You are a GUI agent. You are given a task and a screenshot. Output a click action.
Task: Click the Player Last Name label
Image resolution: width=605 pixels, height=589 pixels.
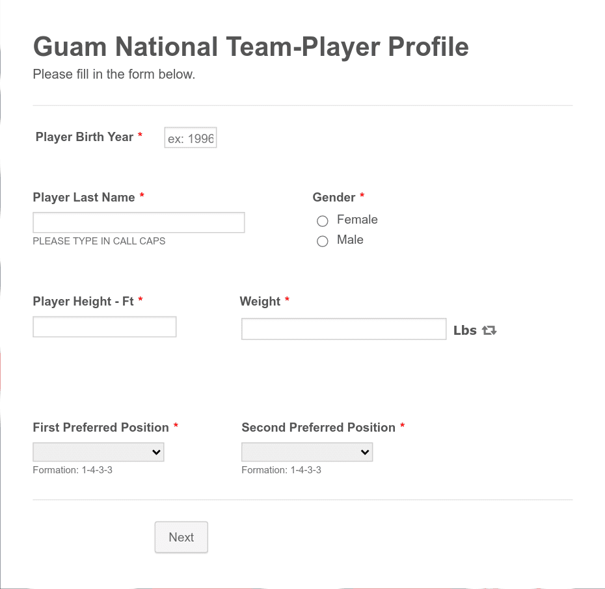(84, 198)
